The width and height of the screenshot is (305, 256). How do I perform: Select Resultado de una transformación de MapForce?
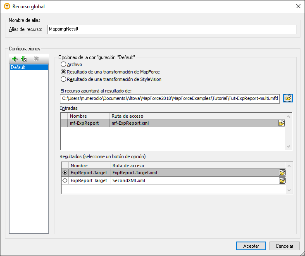pos(63,72)
